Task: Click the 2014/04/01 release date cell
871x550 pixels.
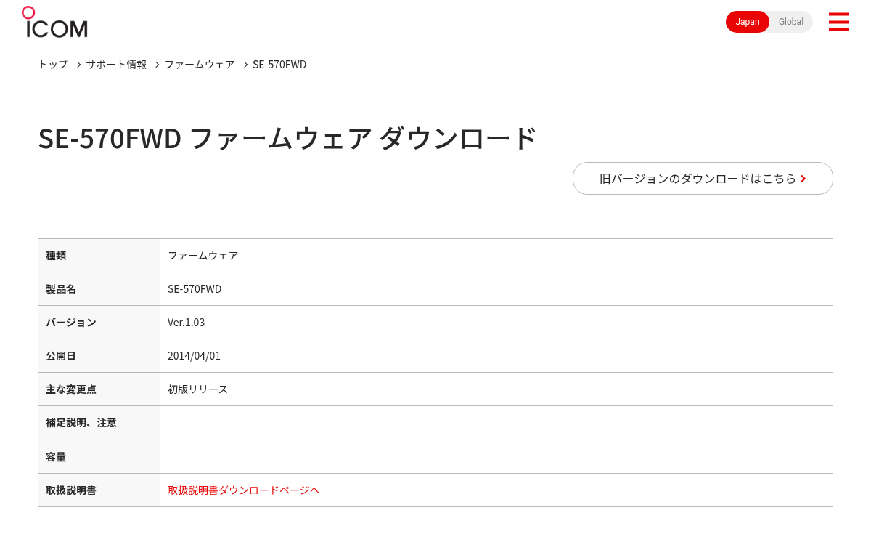Action: coord(496,356)
